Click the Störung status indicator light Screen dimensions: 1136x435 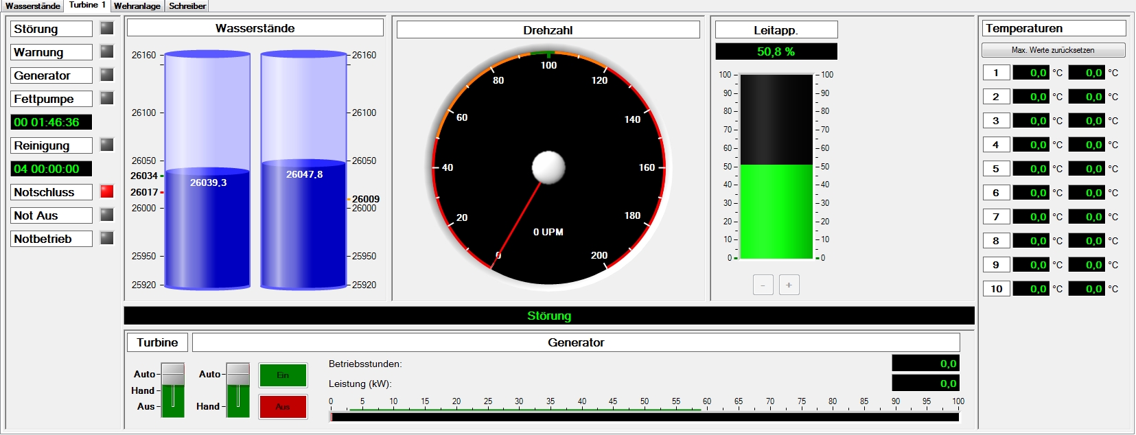click(x=106, y=28)
